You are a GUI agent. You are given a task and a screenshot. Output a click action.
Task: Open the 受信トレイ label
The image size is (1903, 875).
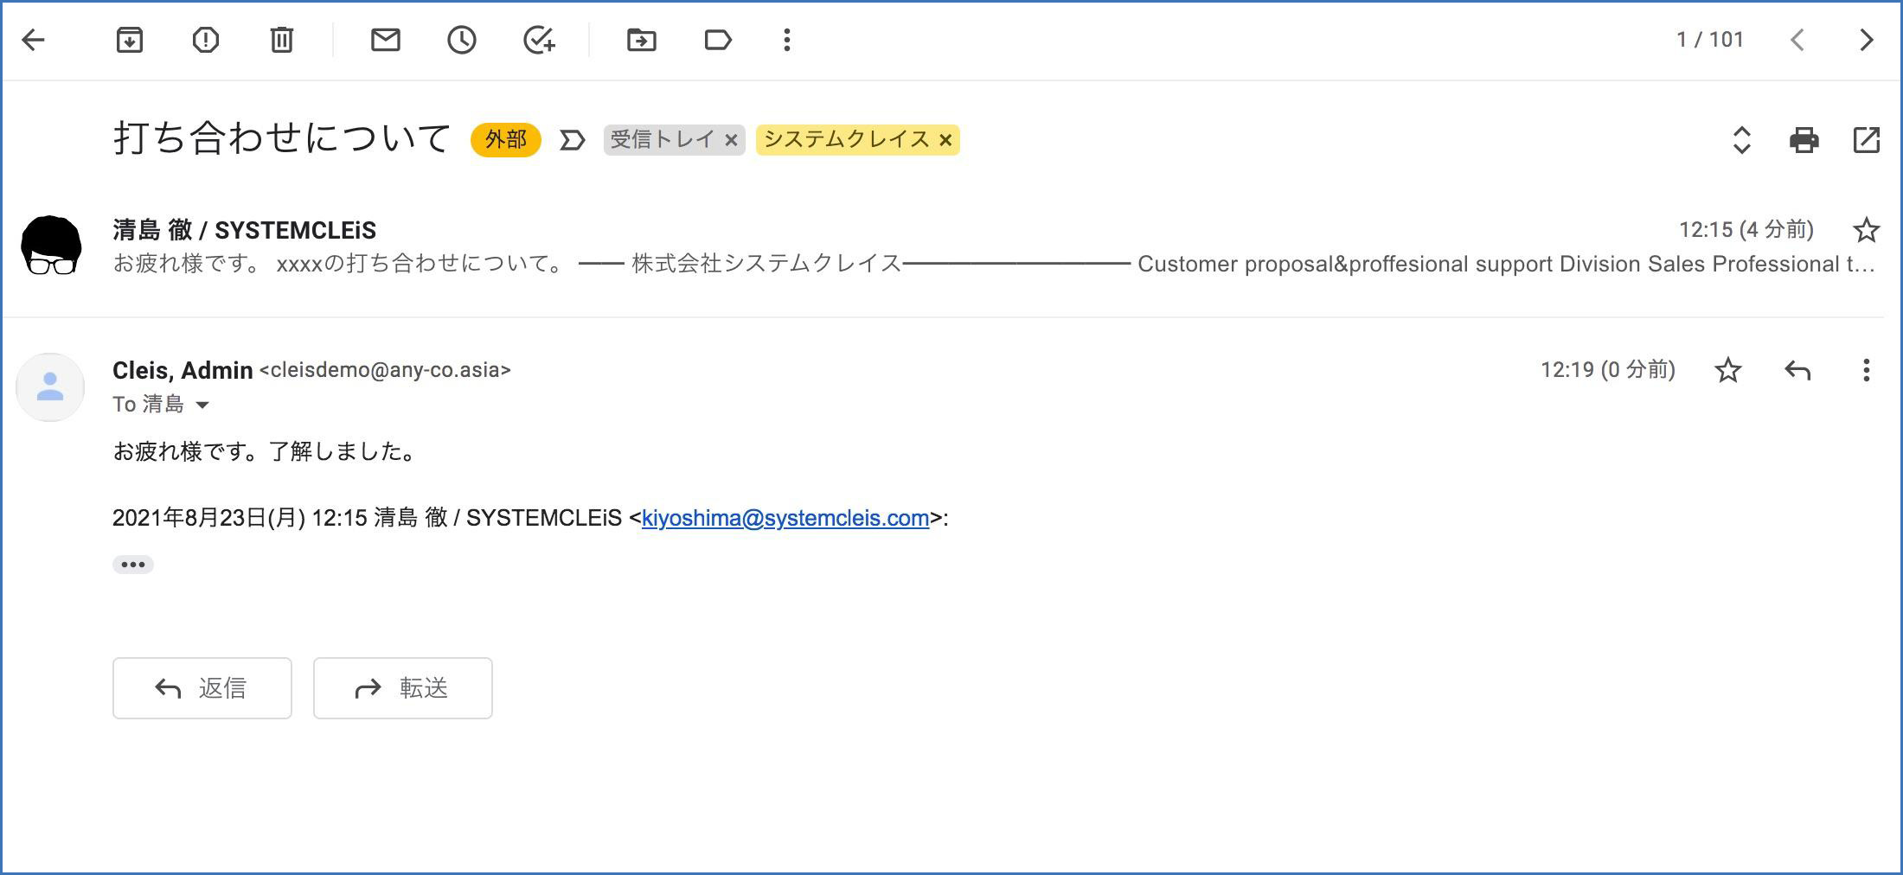point(663,139)
